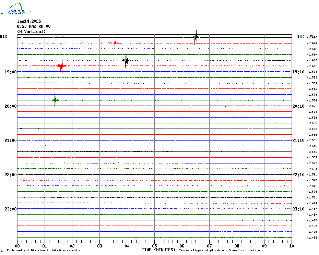Screen dimensions: 319x255
Task: Click the station label OCSJ HNZ RA 00
Action: (x=34, y=26)
